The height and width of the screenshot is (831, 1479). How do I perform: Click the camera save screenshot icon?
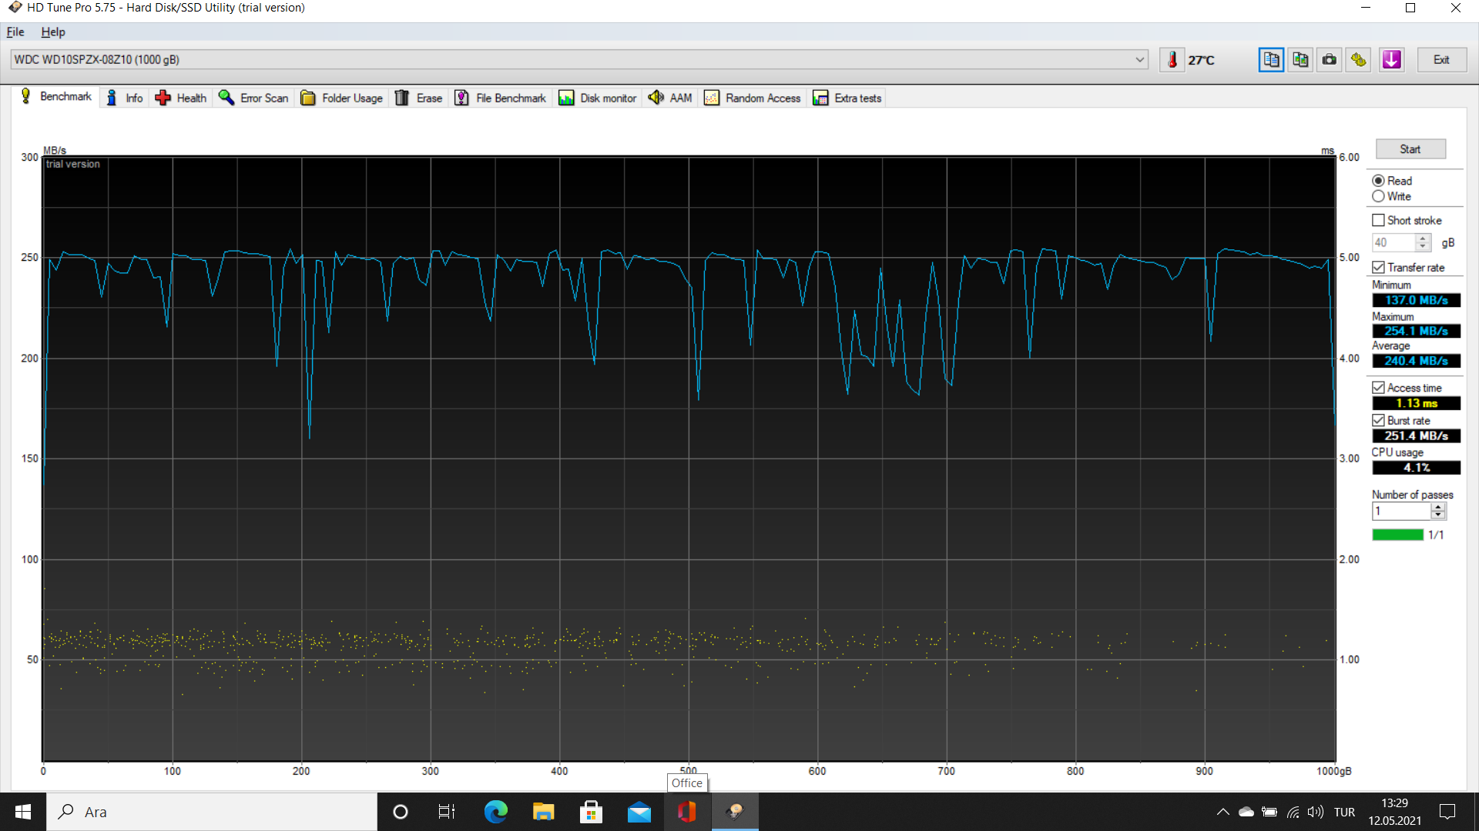point(1330,60)
